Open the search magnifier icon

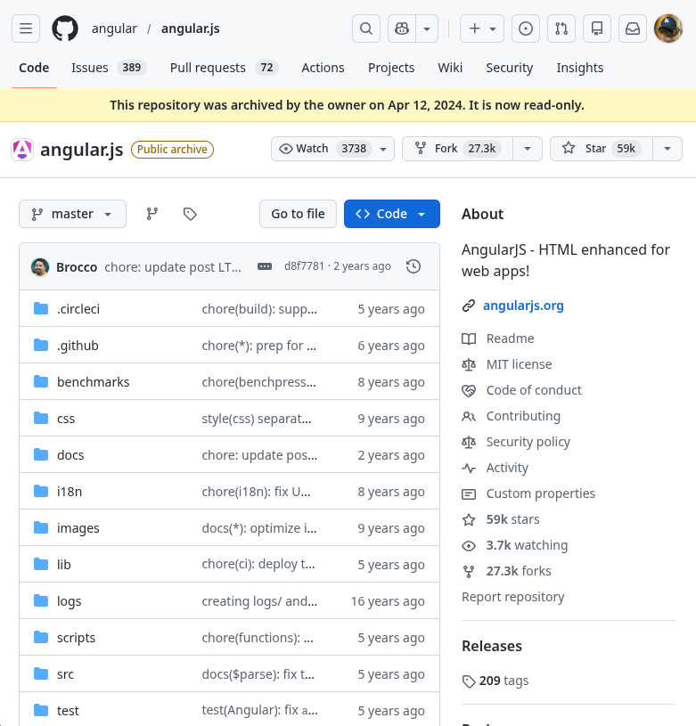pos(365,29)
